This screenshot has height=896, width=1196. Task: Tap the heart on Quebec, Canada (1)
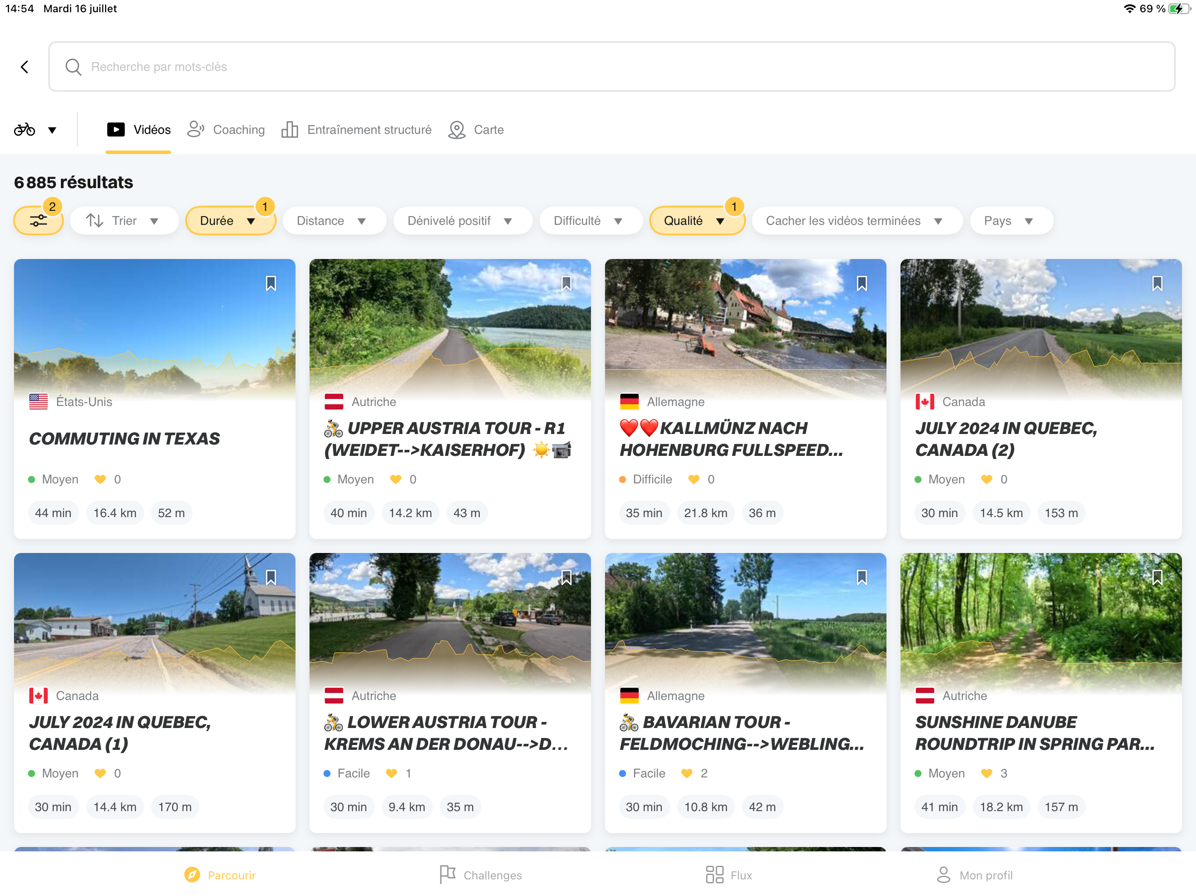[x=100, y=773]
